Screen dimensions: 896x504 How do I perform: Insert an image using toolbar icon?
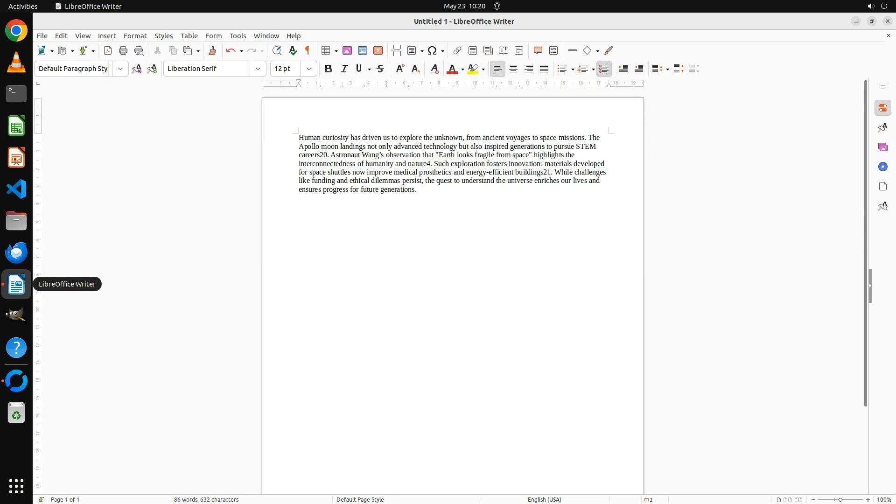tap(347, 50)
